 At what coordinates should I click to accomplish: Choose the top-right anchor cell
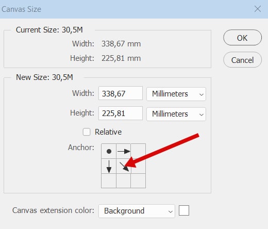pos(138,151)
